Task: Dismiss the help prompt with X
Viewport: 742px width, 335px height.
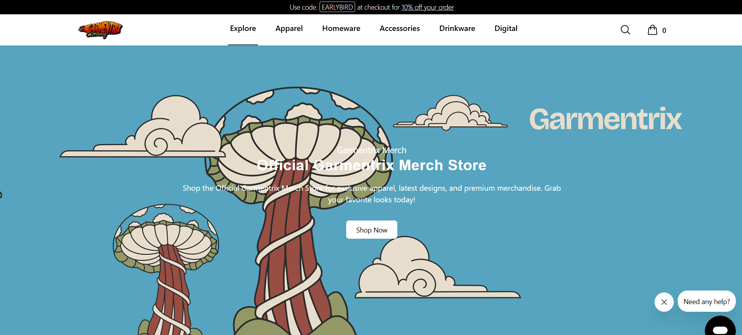Action: pyautogui.click(x=664, y=302)
